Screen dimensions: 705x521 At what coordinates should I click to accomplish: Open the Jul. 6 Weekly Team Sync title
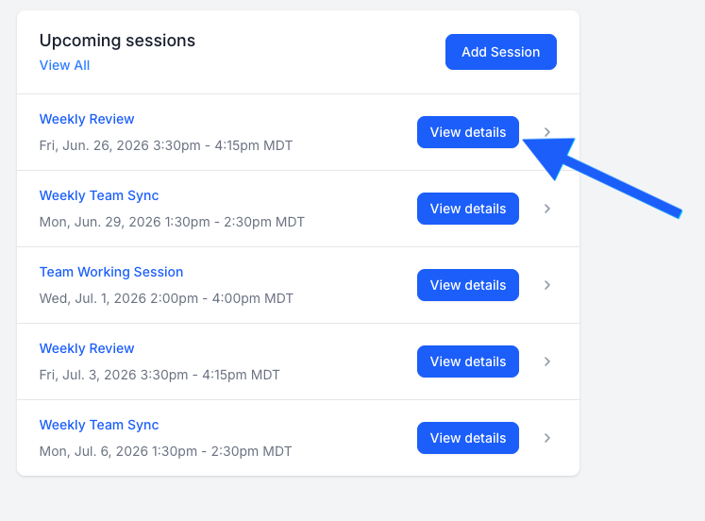pyautogui.click(x=99, y=425)
